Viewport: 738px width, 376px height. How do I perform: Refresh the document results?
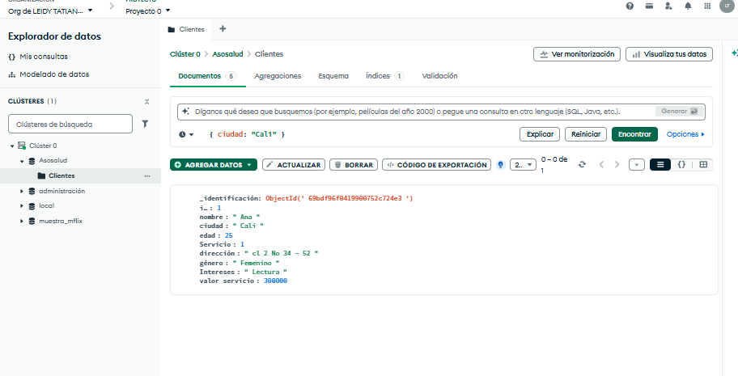[x=582, y=164]
